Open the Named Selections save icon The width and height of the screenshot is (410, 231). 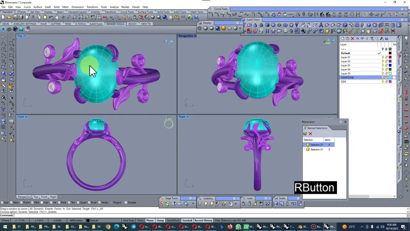pos(305,134)
